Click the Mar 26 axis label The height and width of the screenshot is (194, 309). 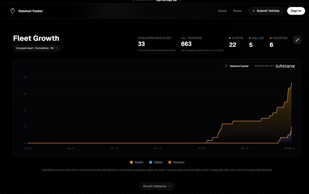(245, 148)
